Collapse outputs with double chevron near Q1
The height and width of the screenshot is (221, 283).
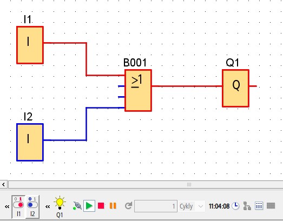(x=48, y=206)
